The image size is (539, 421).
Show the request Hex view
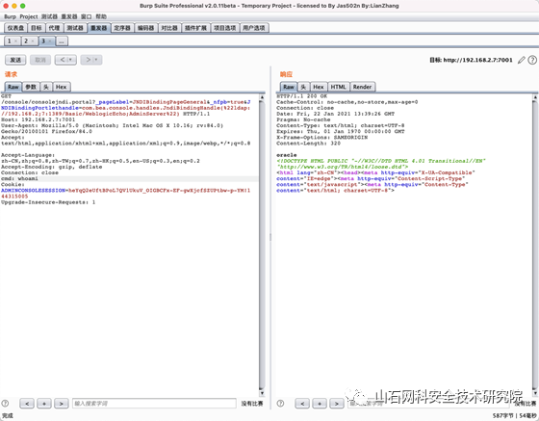[62, 87]
